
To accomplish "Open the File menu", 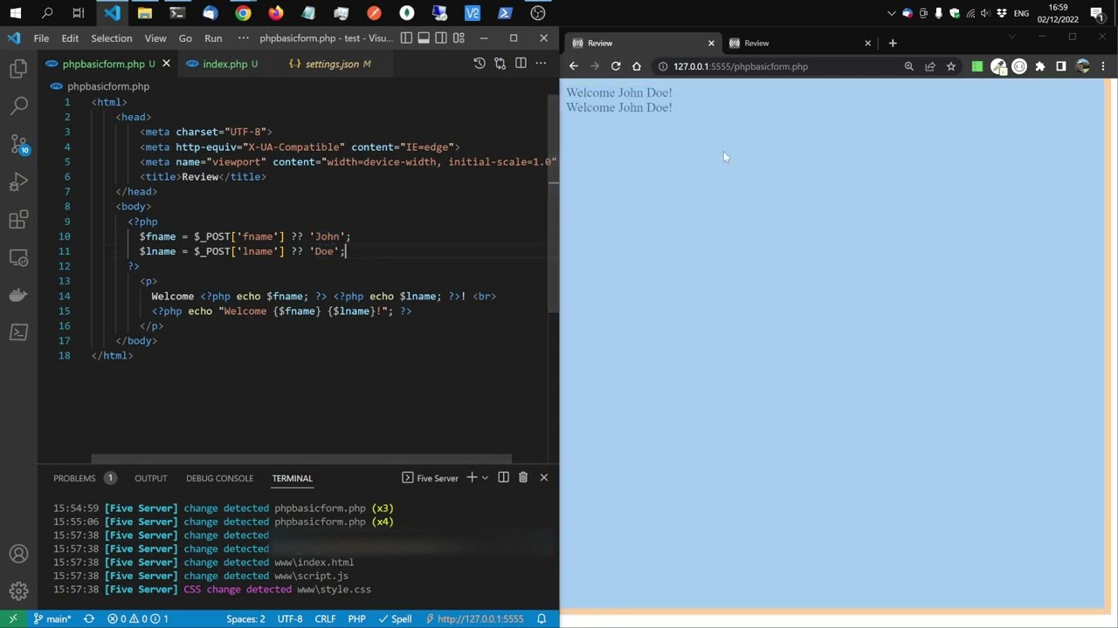I will coord(41,38).
